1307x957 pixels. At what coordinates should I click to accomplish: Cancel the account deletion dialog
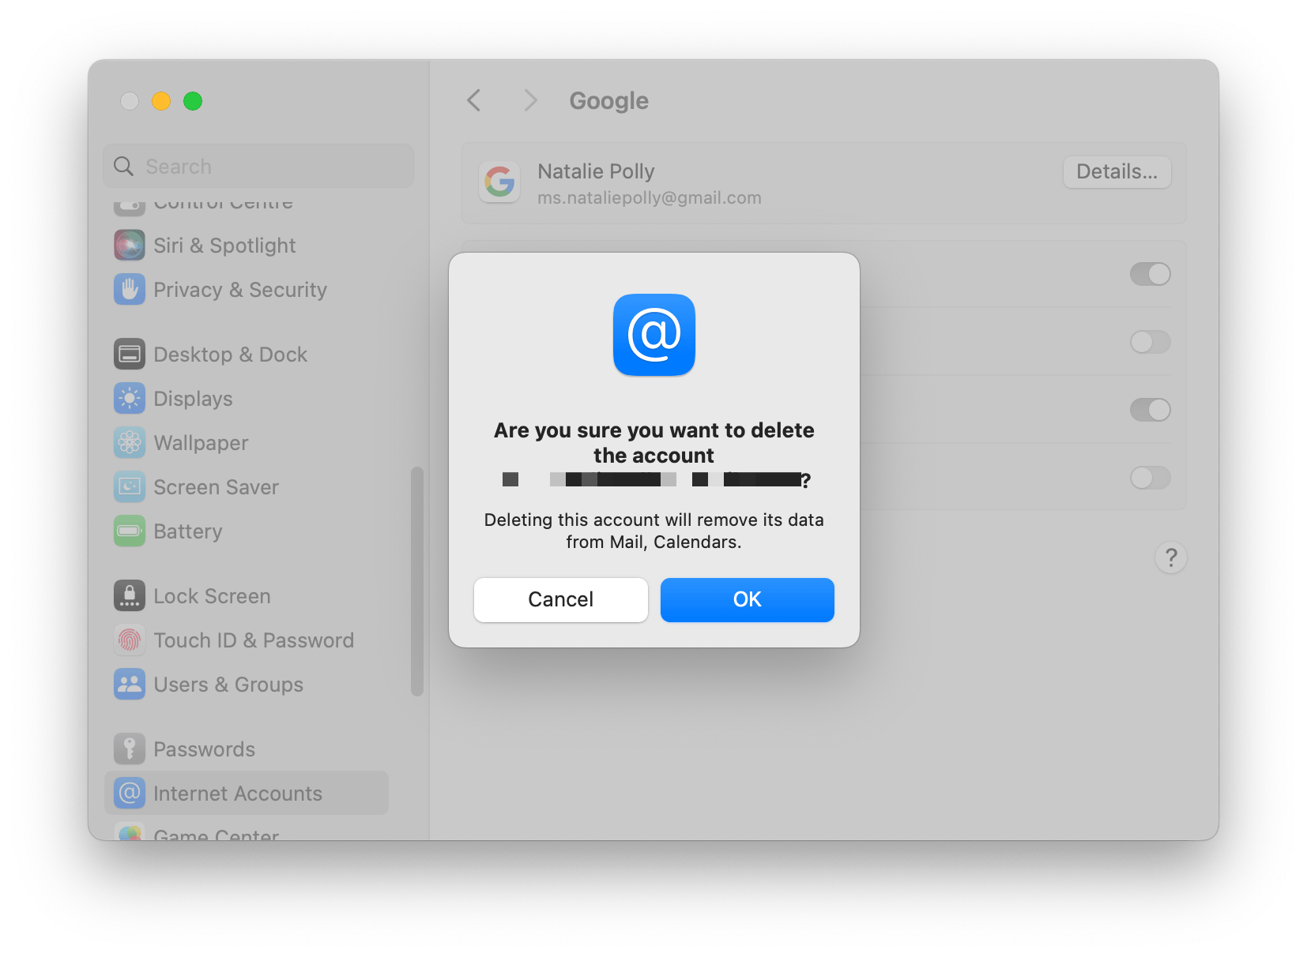[560, 599]
